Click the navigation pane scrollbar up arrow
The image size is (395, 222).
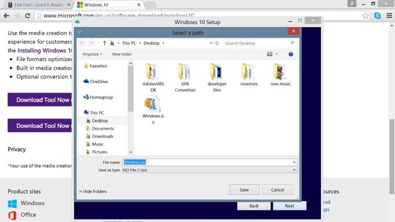pyautogui.click(x=130, y=64)
